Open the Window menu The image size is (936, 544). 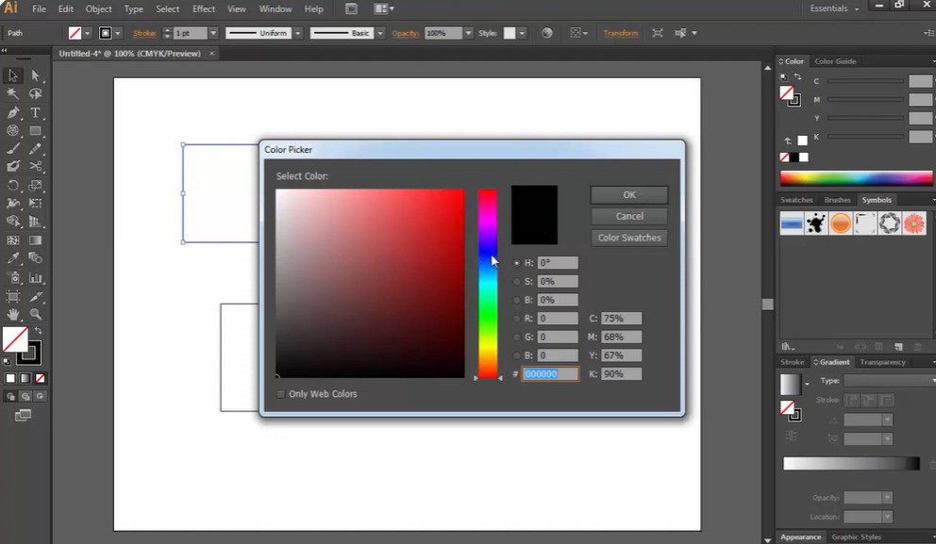(276, 8)
